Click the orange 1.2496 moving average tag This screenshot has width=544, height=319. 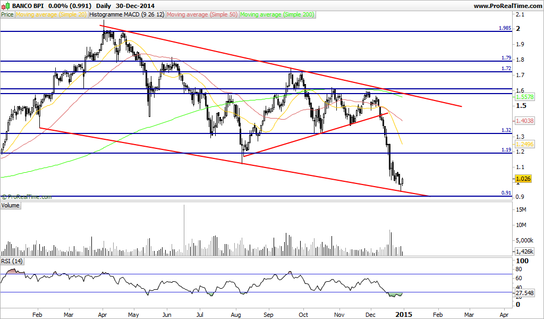point(524,145)
